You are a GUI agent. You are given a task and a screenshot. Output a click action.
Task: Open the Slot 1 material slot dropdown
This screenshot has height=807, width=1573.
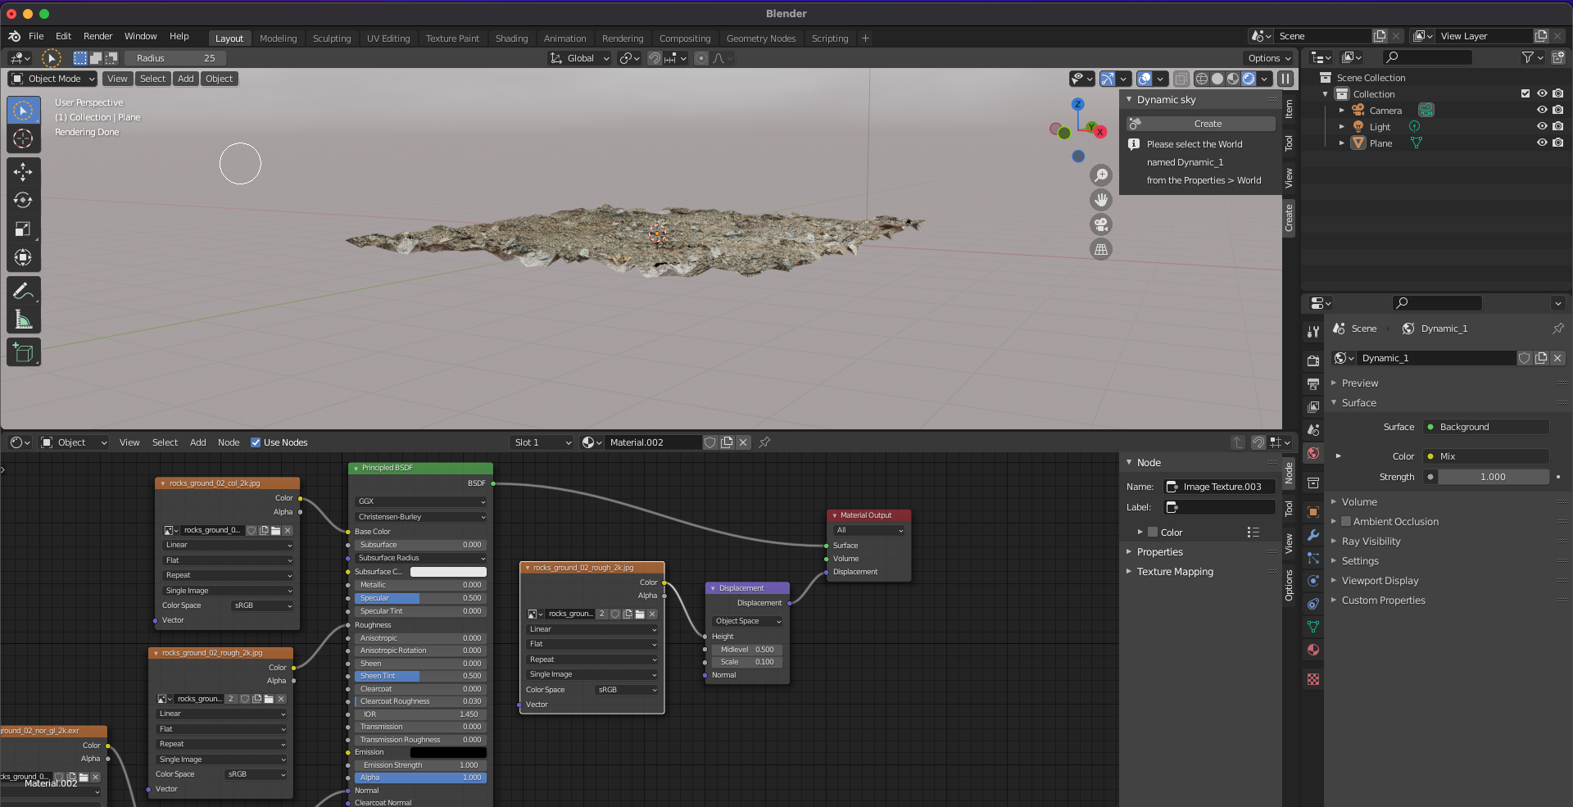(542, 442)
